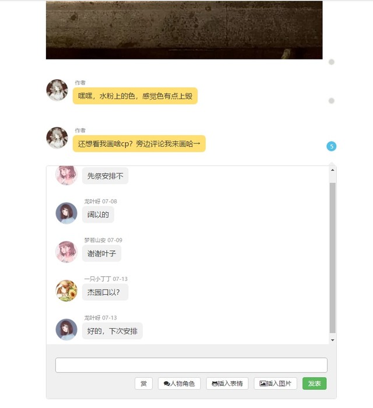The width and height of the screenshot is (373, 408).
Task: Click the scroll-up arrow of comment list
Action: 332,170
